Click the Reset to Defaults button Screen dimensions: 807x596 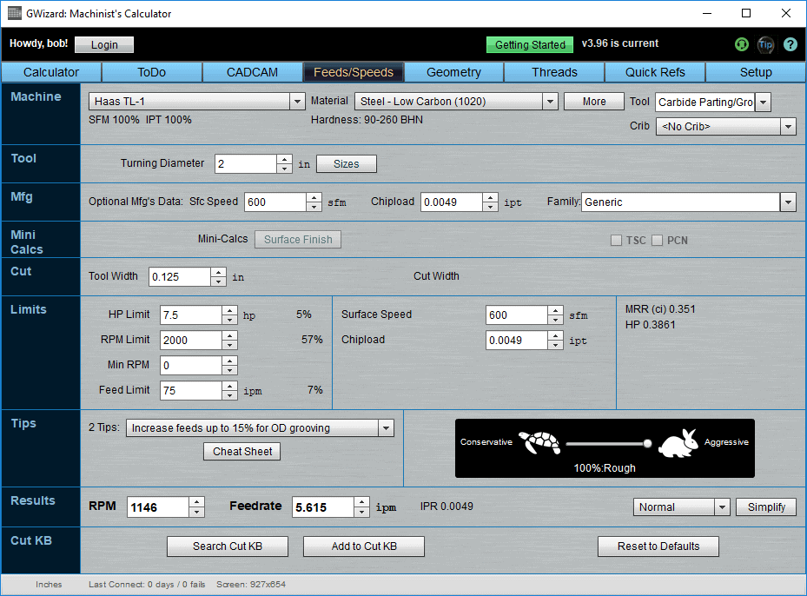point(658,546)
